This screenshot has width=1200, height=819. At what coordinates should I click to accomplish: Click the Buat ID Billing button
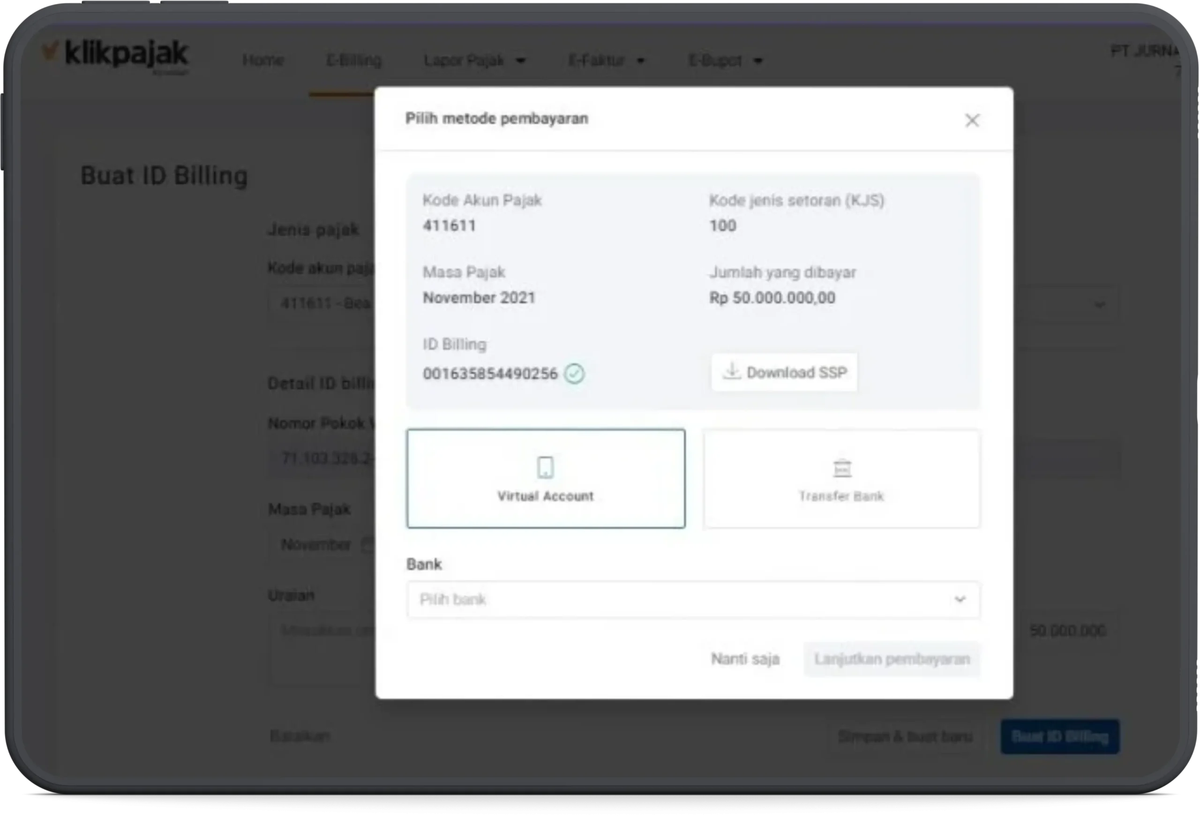1059,736
